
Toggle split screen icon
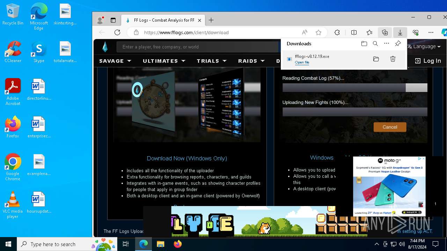[x=354, y=32]
